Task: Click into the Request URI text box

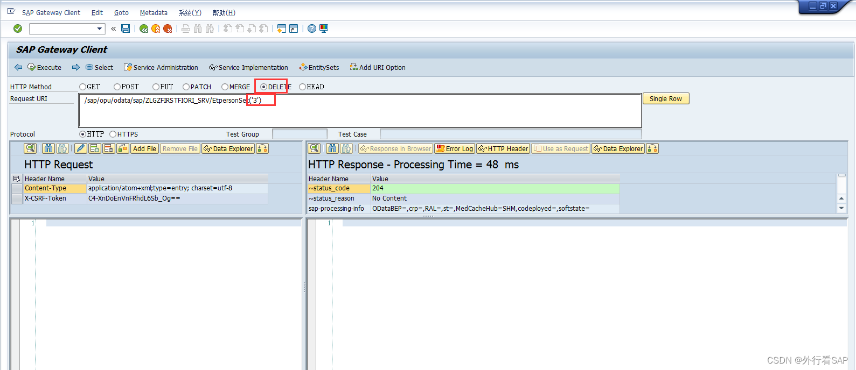Action: [x=360, y=111]
